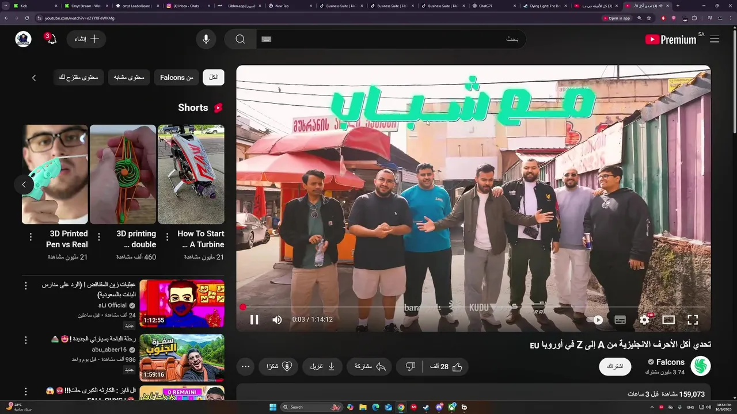Viewport: 737px width, 414px height.
Task: Open the browser tab search dropdown
Action: click(5, 6)
